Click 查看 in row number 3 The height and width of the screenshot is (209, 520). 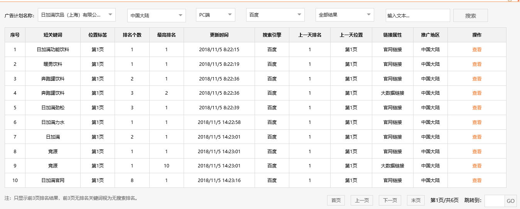click(477, 79)
